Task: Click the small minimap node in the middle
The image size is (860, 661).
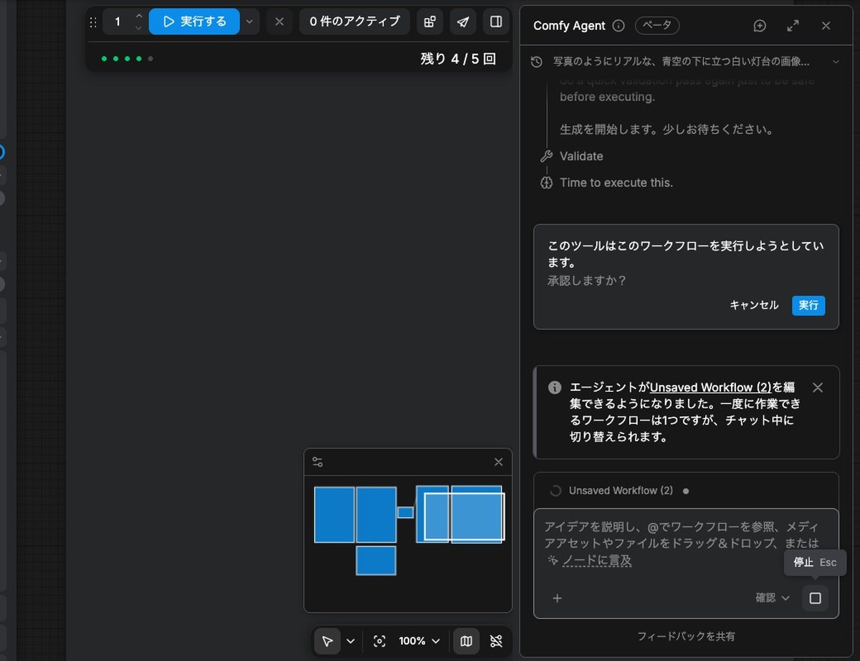Action: click(x=406, y=512)
